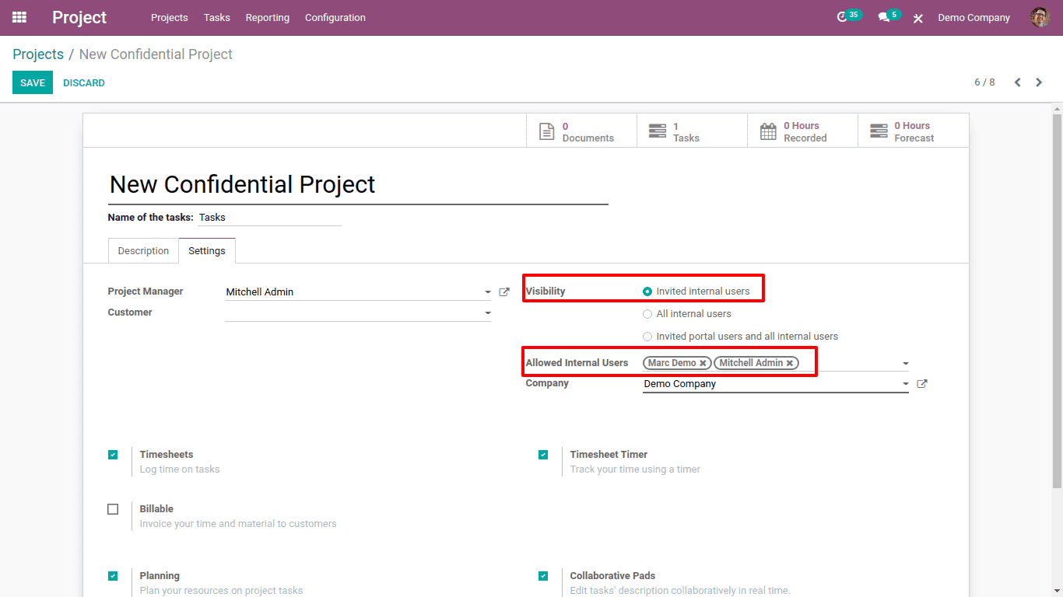Screen dimensions: 1063x597
Task: Open the conversations chat icon with badge 5
Action: pyautogui.click(x=883, y=17)
